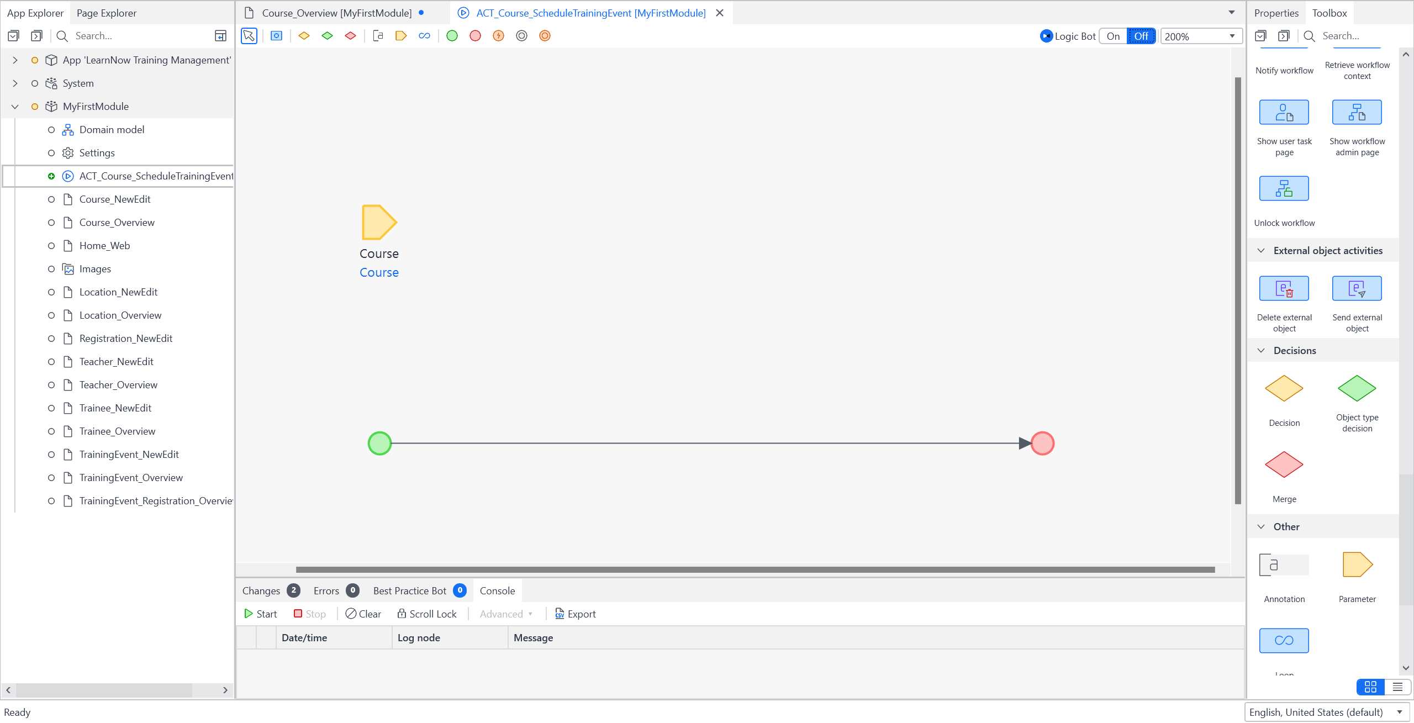
Task: Click the canvas horizontal scrollbar
Action: pos(755,569)
